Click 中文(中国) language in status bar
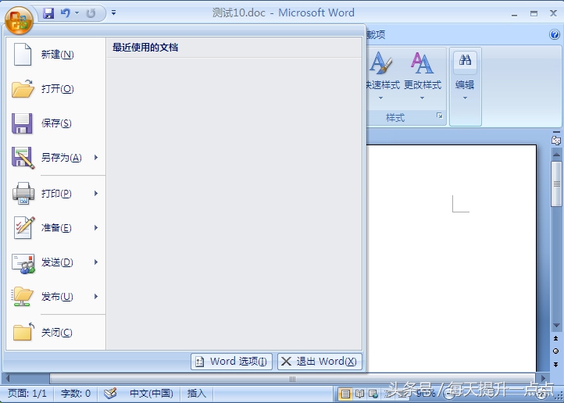Viewport: 564px width, 403px height. coord(152,394)
